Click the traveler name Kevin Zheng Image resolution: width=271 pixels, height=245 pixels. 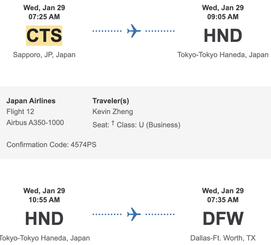coord(113,112)
